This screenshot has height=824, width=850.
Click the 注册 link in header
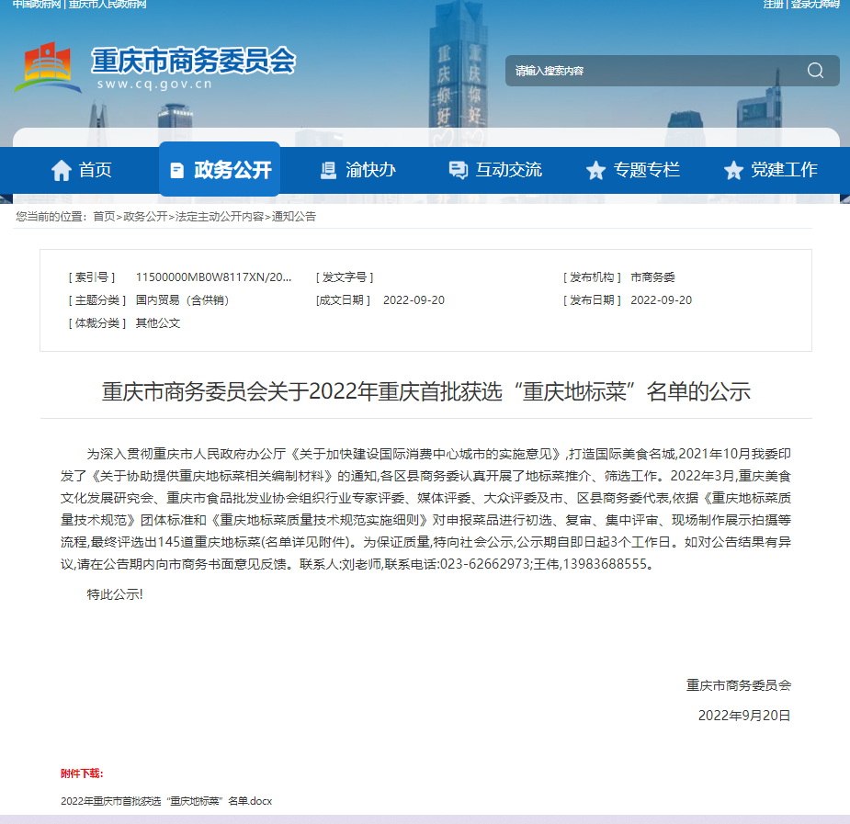[x=774, y=5]
